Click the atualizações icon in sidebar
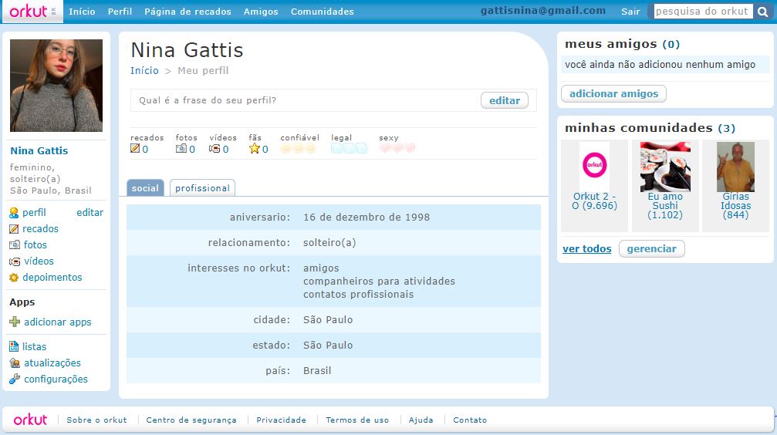777x435 pixels. click(15, 363)
